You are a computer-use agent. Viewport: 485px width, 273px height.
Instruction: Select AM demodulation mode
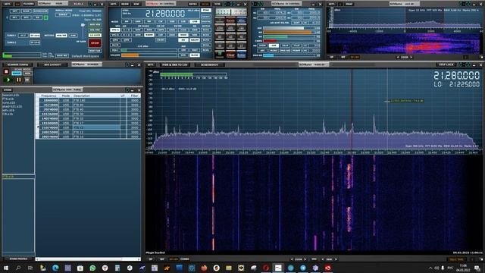tap(127, 22)
